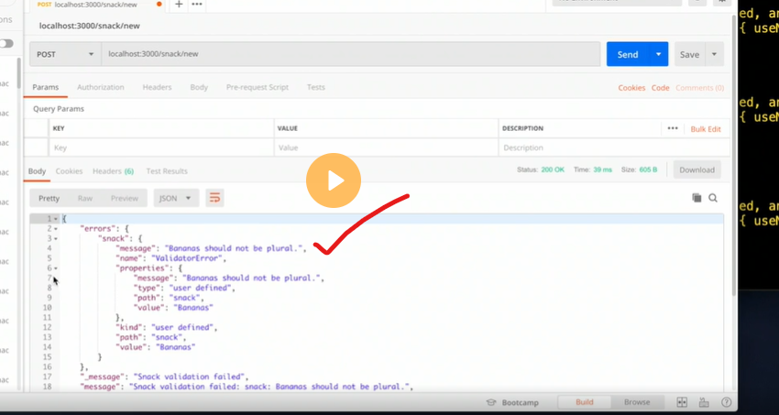Open a new request tab with plus icon
779x415 pixels.
pos(179,5)
